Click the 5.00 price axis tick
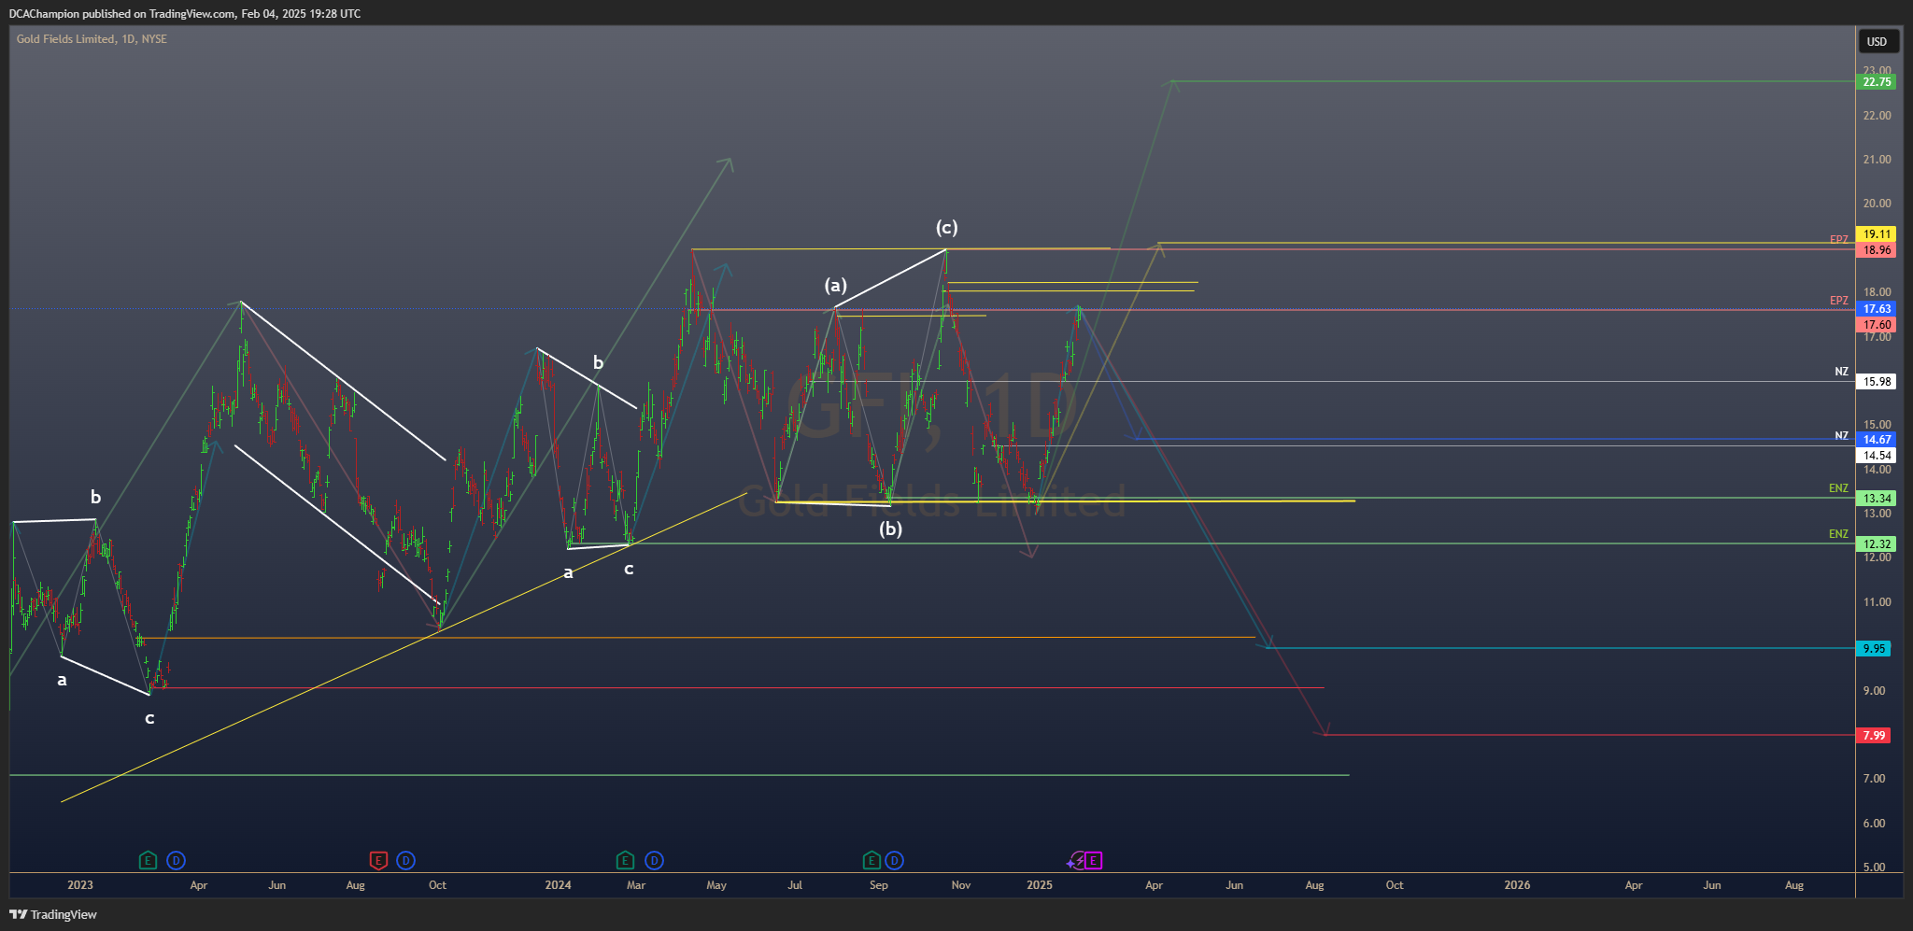 (x=1874, y=868)
